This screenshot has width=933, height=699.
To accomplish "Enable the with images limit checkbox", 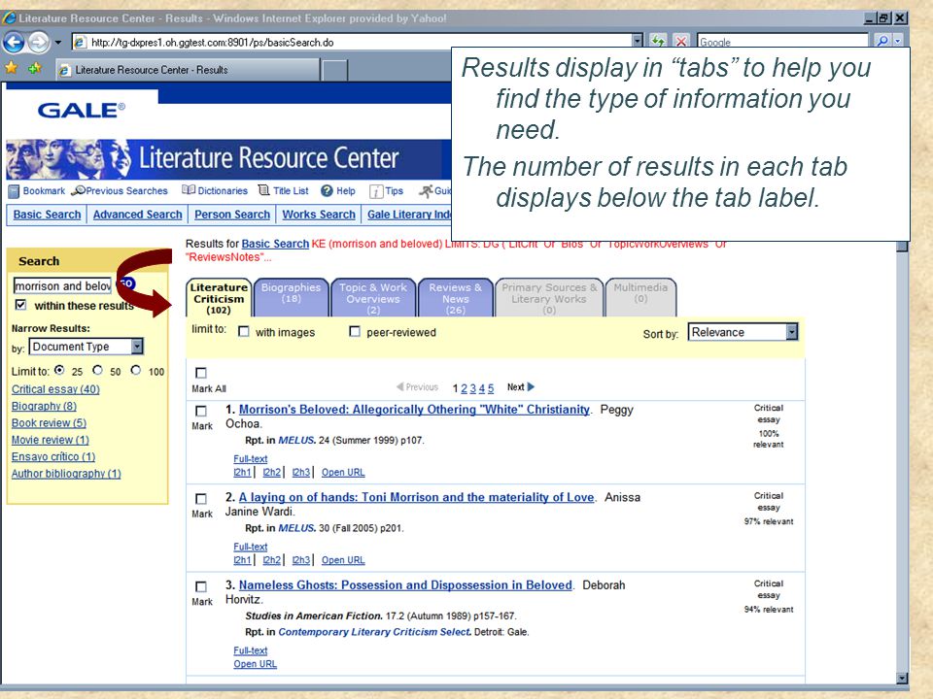I will click(x=243, y=332).
